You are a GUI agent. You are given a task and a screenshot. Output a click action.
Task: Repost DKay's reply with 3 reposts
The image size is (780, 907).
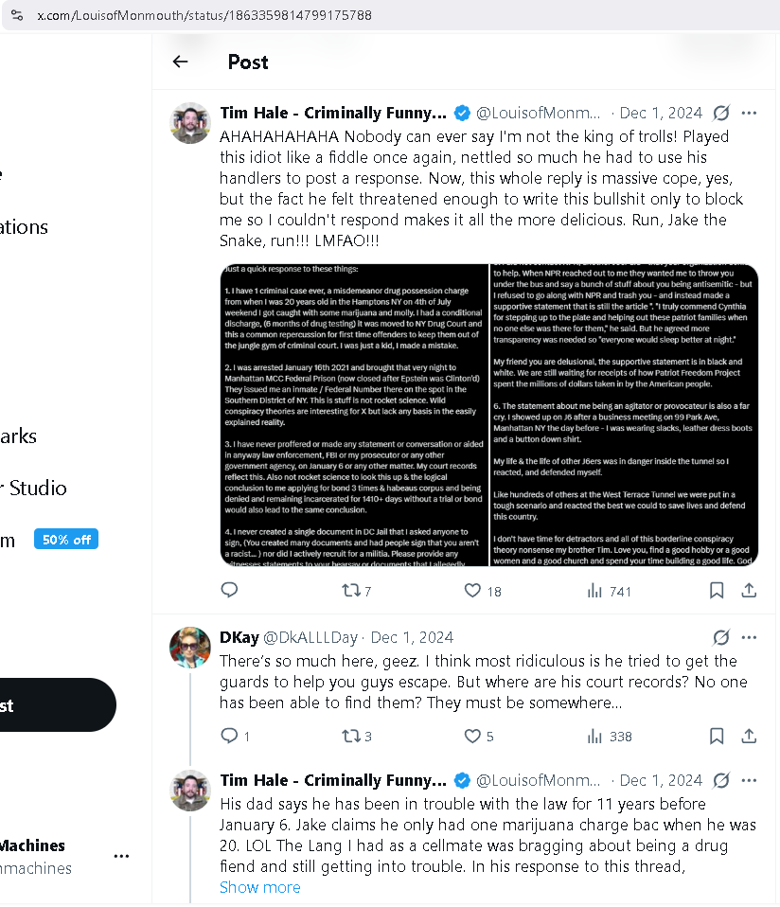tap(350, 736)
